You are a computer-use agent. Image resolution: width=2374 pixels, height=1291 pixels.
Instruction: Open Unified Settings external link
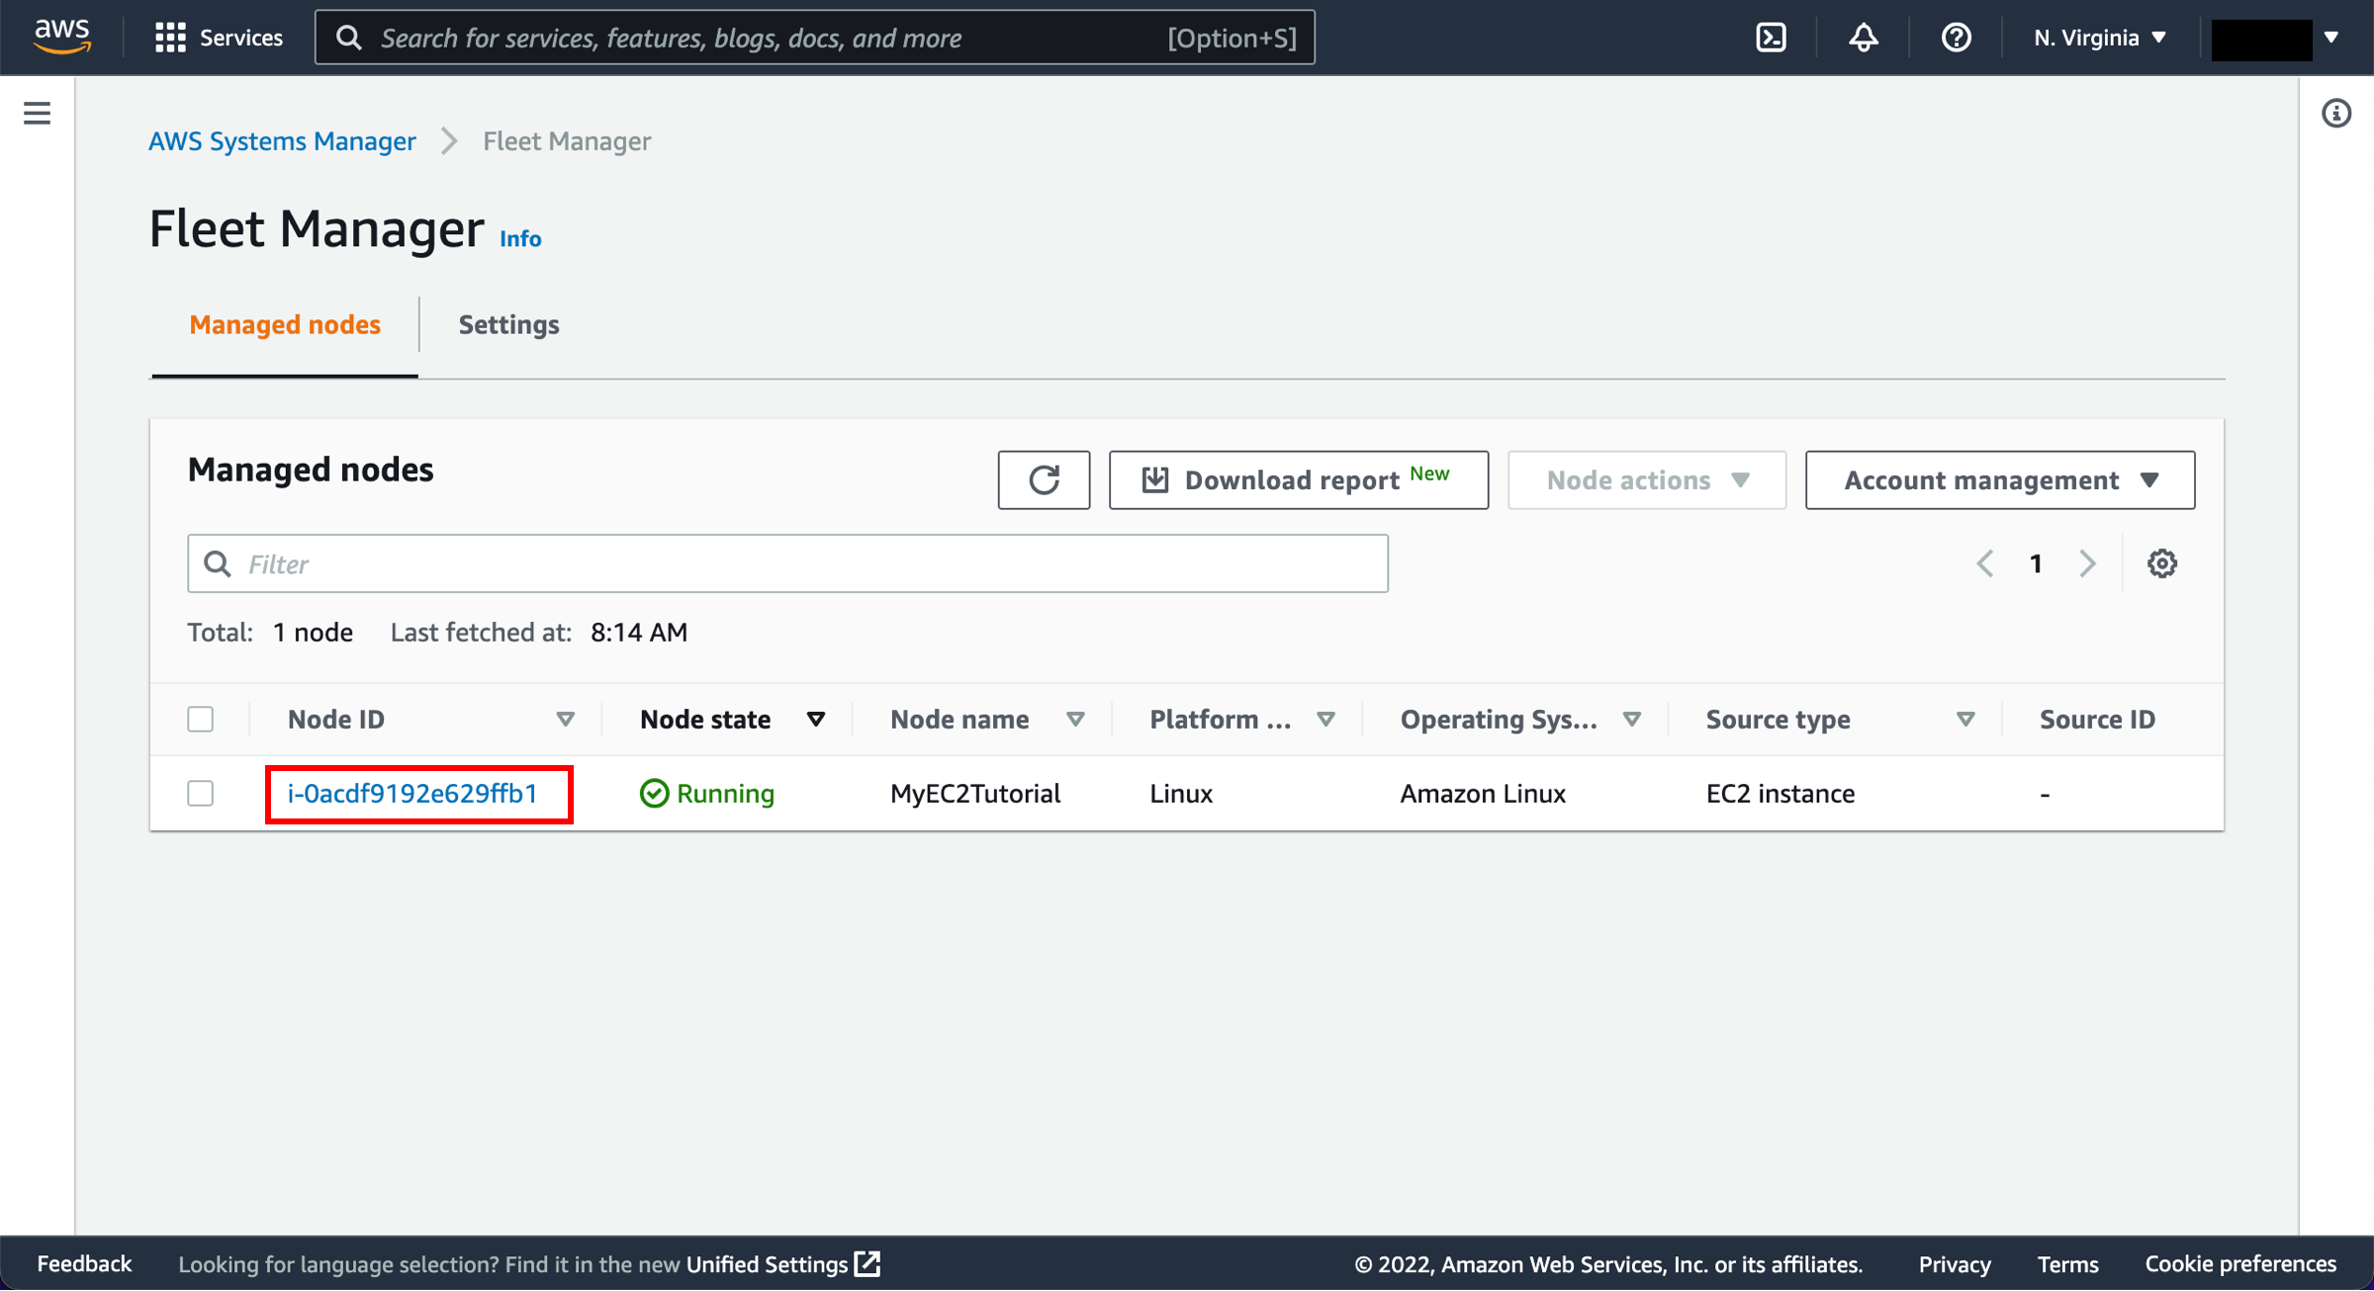[782, 1264]
